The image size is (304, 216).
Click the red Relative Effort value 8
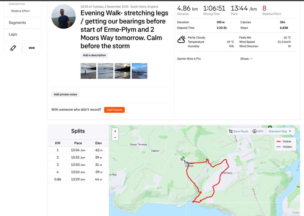point(264,8)
